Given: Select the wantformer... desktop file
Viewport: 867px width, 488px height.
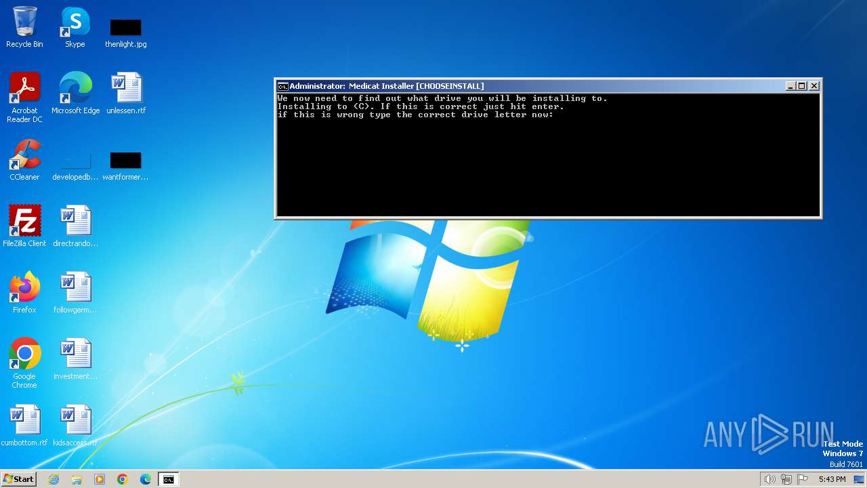Looking at the screenshot, I should pyautogui.click(x=125, y=166).
